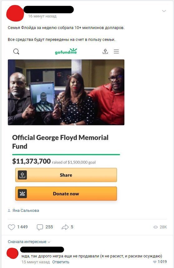Click the eye views counter icon
The image size is (174, 268).
pyautogui.click(x=155, y=227)
